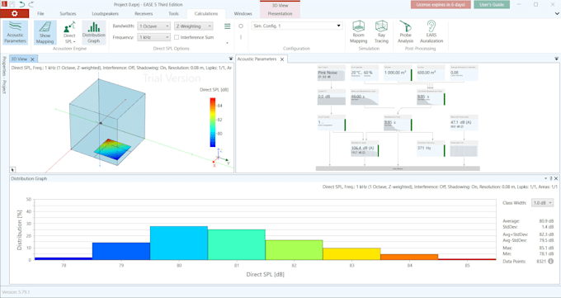This screenshot has height=298, width=561.
Task: Open the Acoustic Parameters tool in ribbon
Action: [15, 32]
